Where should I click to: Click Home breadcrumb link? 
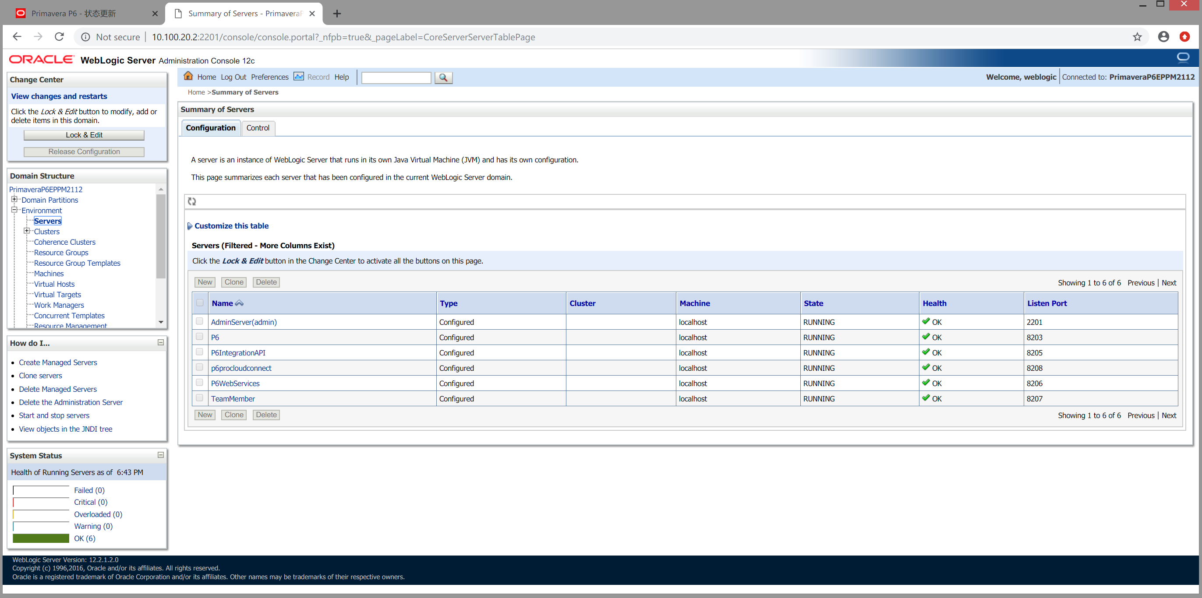pyautogui.click(x=196, y=92)
